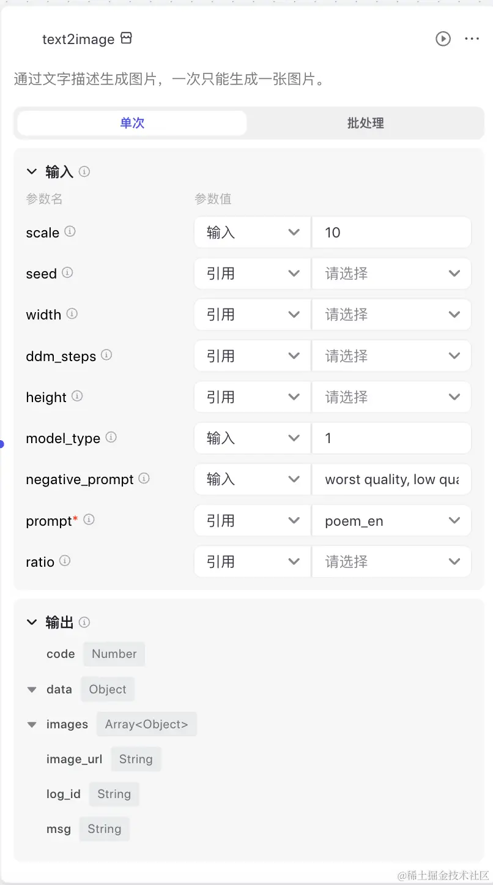Run the text2image node with play icon

(x=443, y=39)
